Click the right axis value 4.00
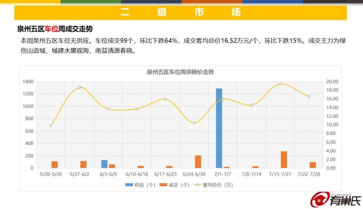Viewport: 363px width, 209px height. tap(331, 151)
